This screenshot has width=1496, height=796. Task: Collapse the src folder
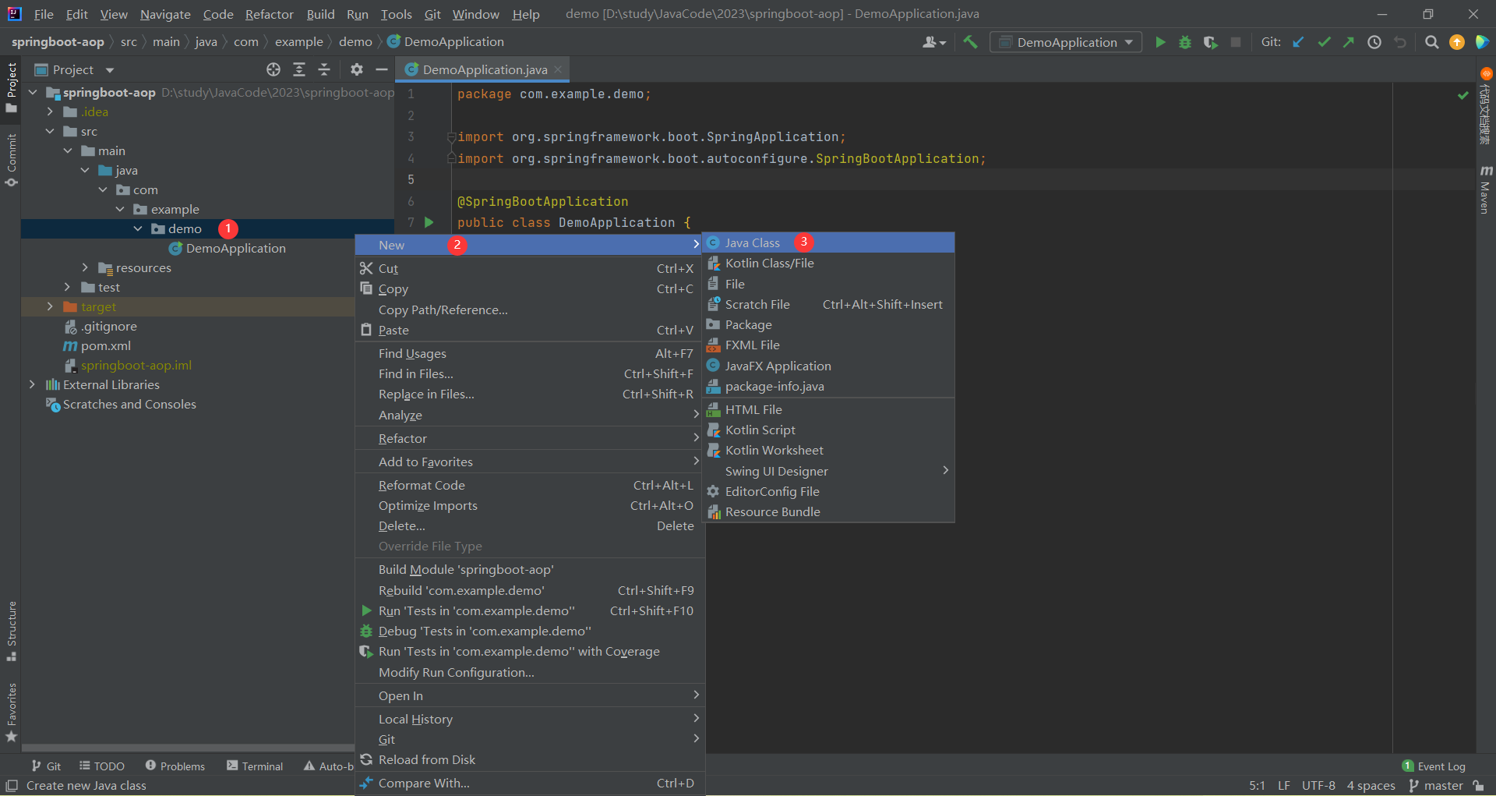(x=50, y=131)
